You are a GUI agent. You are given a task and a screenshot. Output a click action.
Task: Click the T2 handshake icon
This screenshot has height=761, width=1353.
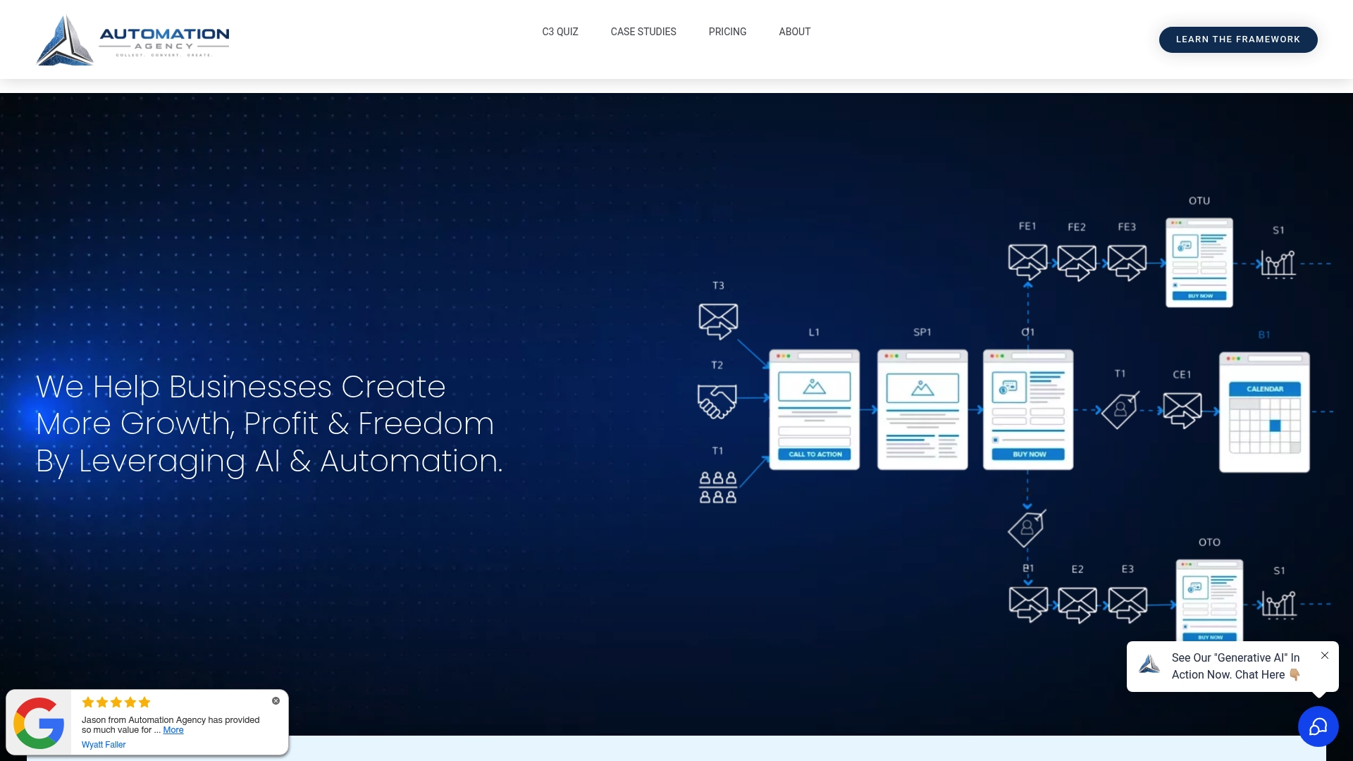click(717, 402)
